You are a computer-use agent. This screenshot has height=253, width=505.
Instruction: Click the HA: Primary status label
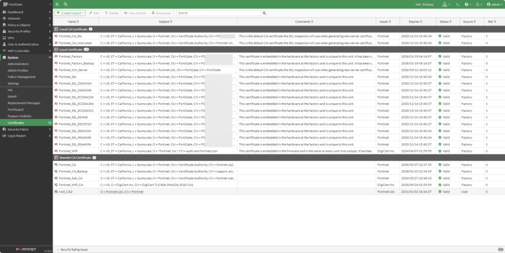(x=425, y=5)
